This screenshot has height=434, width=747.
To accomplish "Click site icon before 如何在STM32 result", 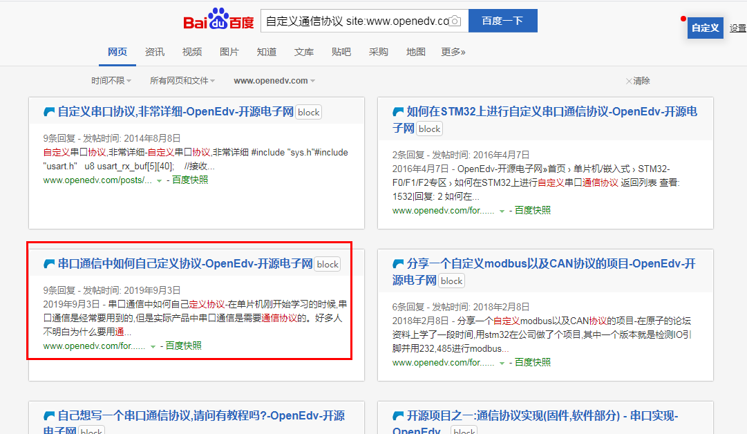I will pyautogui.click(x=398, y=112).
